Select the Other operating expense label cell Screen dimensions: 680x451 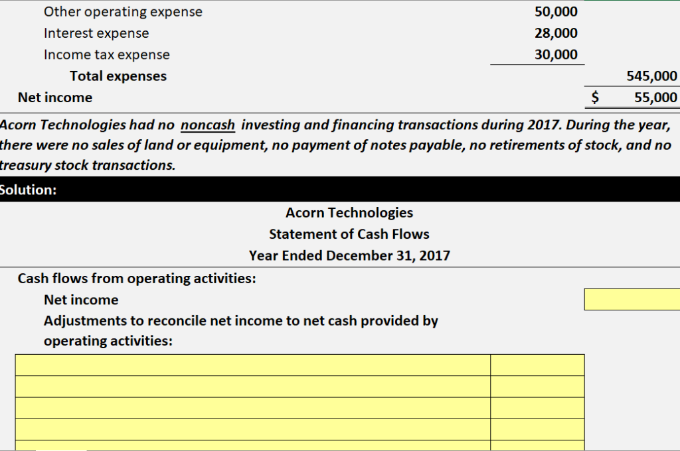click(x=122, y=11)
